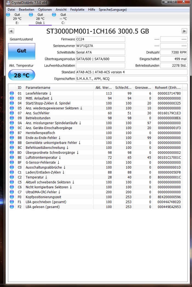Viewport: 192px width, 287px height.
Task: Click status orb of Ende-zu-Ende-Fehler row
Action: [x=12, y=138]
